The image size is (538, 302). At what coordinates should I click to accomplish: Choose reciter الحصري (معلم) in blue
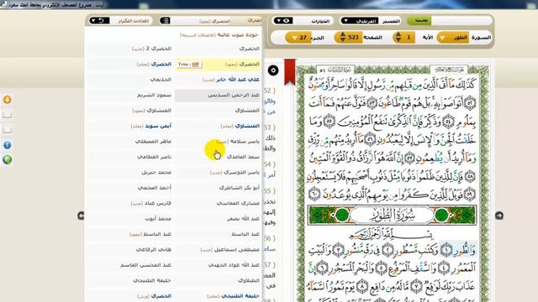pos(154,64)
